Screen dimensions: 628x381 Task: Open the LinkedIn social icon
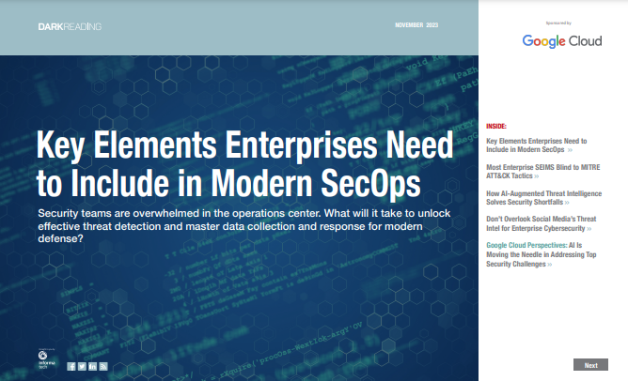92,366
